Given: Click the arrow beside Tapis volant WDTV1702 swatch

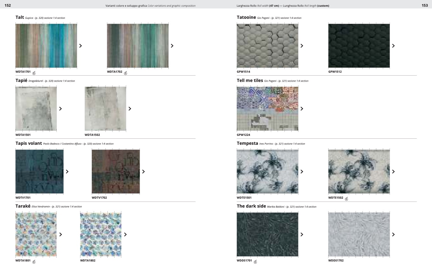Looking at the screenshot, I should tap(143, 172).
